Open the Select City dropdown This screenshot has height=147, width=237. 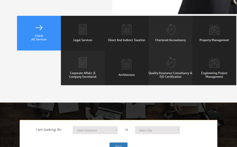157,130
